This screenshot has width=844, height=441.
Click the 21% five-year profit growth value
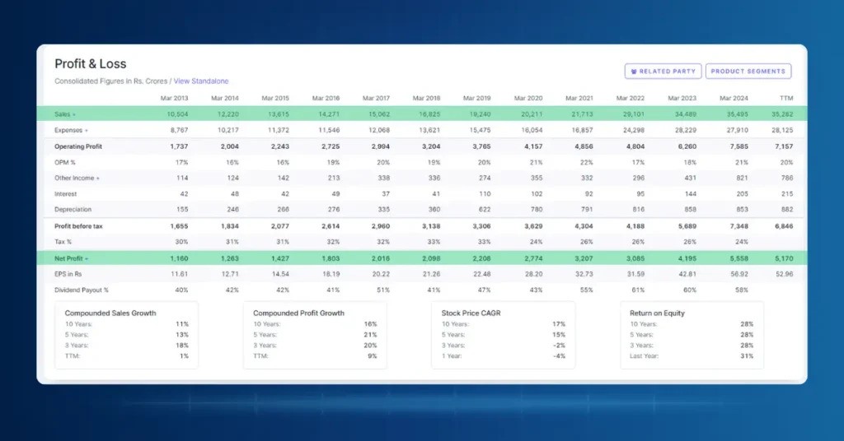click(370, 335)
